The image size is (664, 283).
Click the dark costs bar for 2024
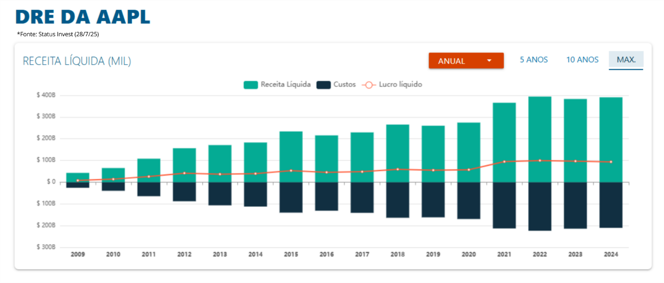point(610,205)
